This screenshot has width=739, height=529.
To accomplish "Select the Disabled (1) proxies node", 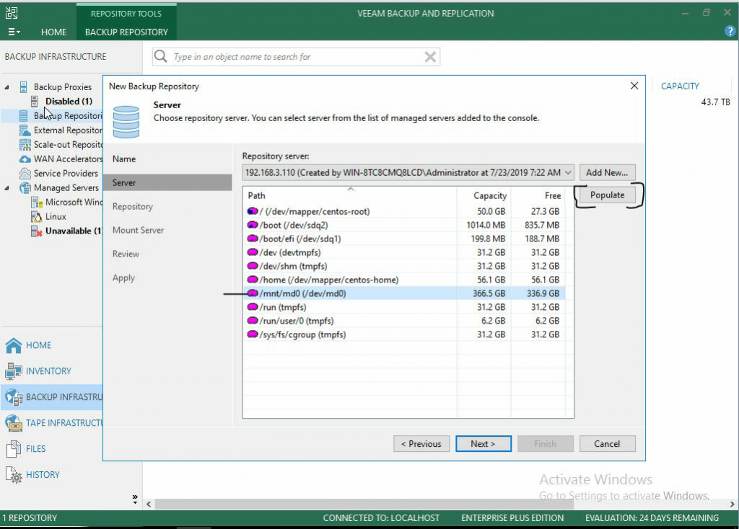I will coord(69,101).
